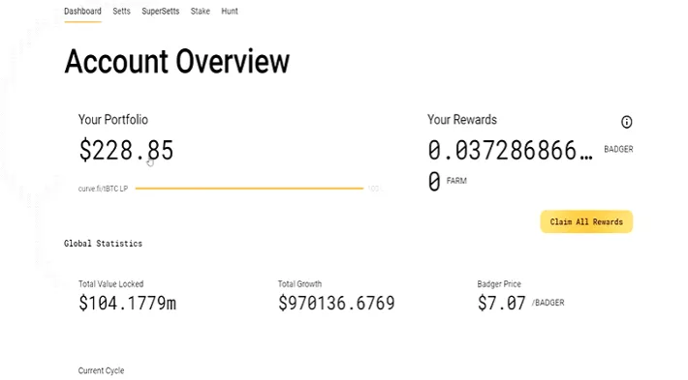
Task: Select the Hunt tab
Action: click(230, 12)
